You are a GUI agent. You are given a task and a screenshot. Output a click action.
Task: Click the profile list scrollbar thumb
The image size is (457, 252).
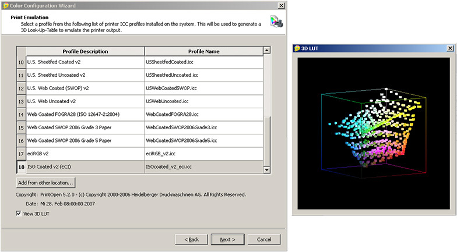(266, 141)
